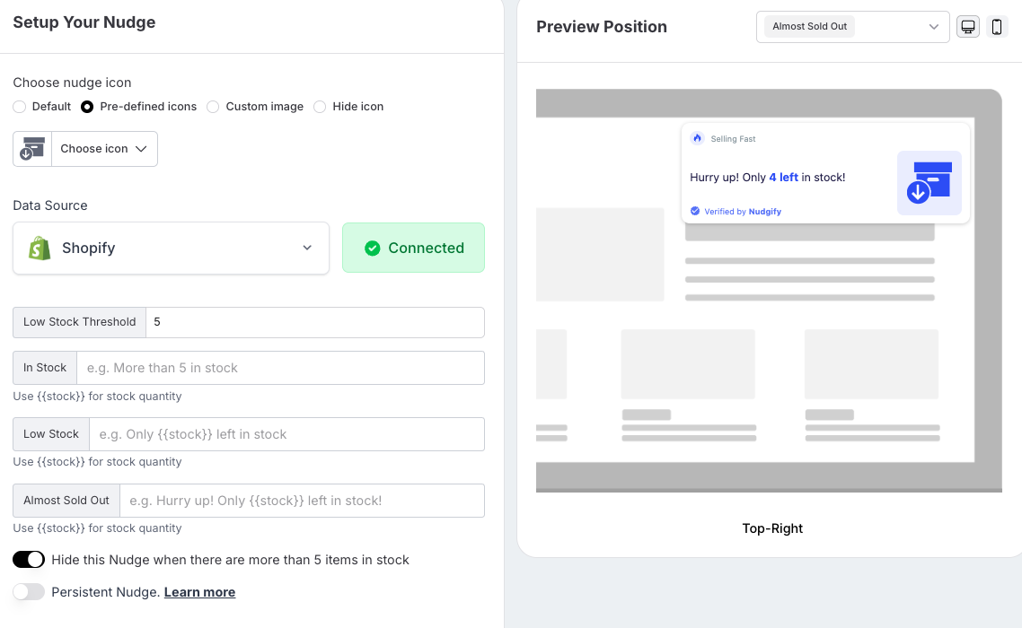
Task: Toggle off Hide this Nudge stock switch
Action: click(x=29, y=560)
